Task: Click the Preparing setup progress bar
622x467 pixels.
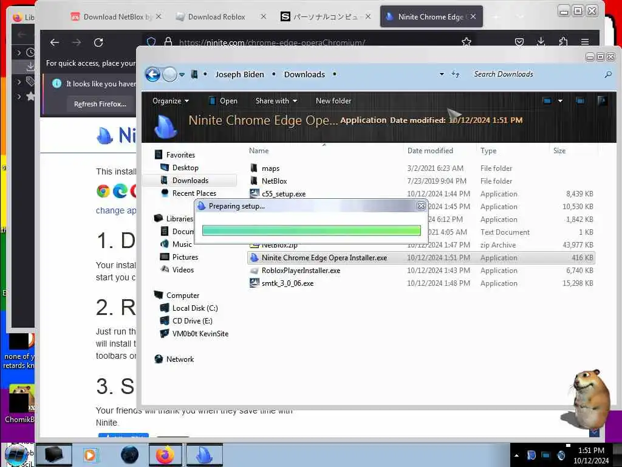Action: (x=312, y=230)
